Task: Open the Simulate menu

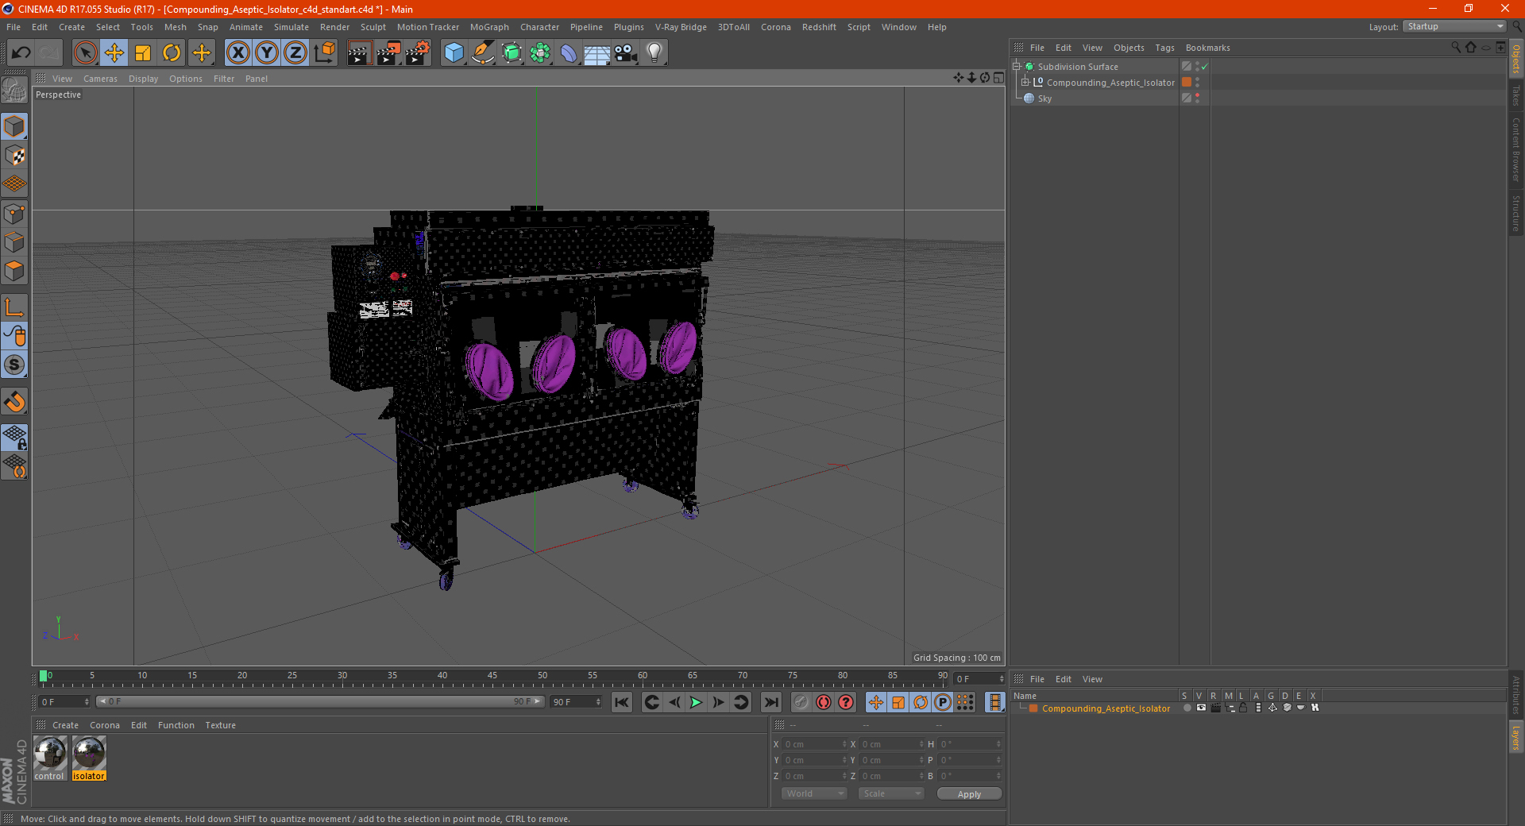Action: pyautogui.click(x=291, y=27)
